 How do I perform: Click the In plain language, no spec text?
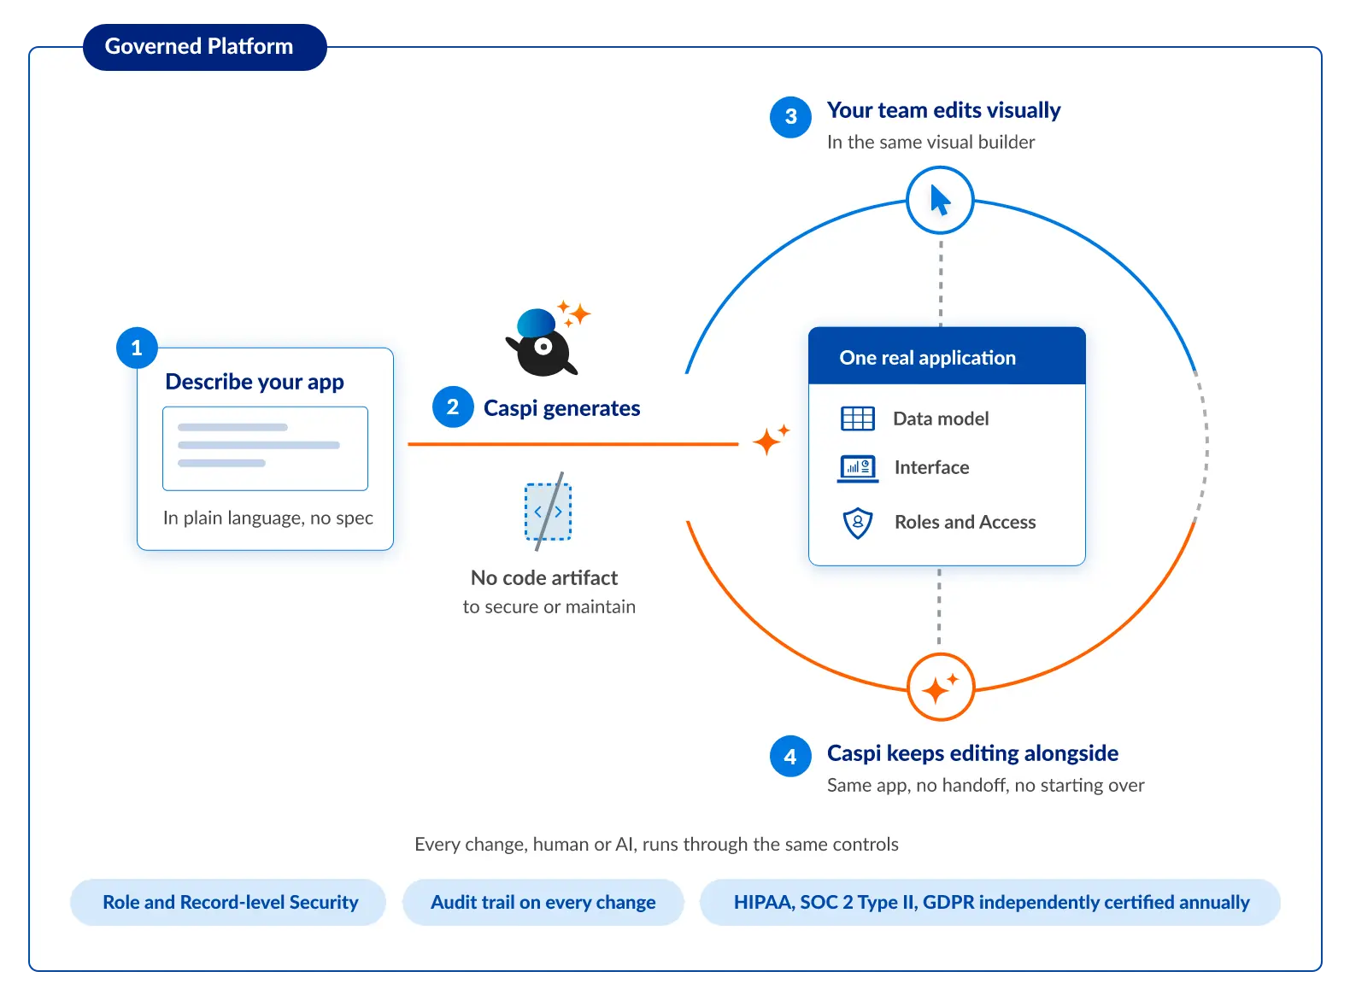[268, 518]
